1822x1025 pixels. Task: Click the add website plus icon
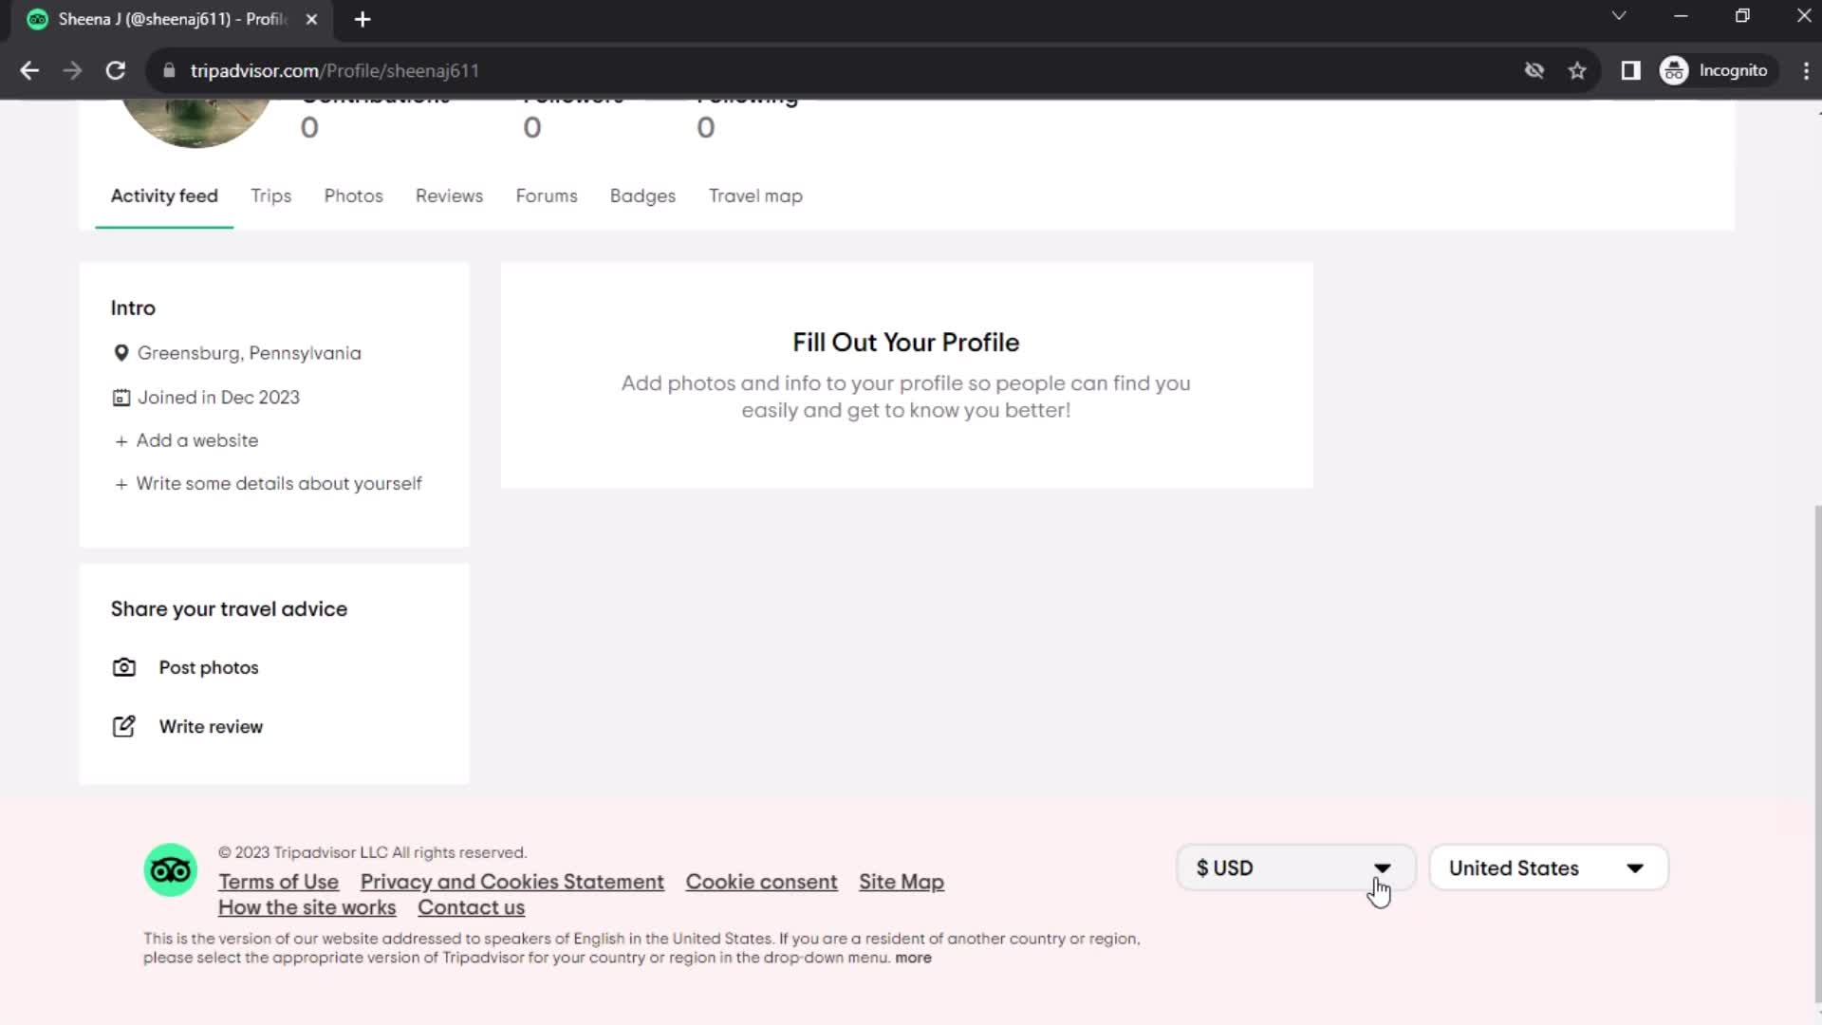122,440
